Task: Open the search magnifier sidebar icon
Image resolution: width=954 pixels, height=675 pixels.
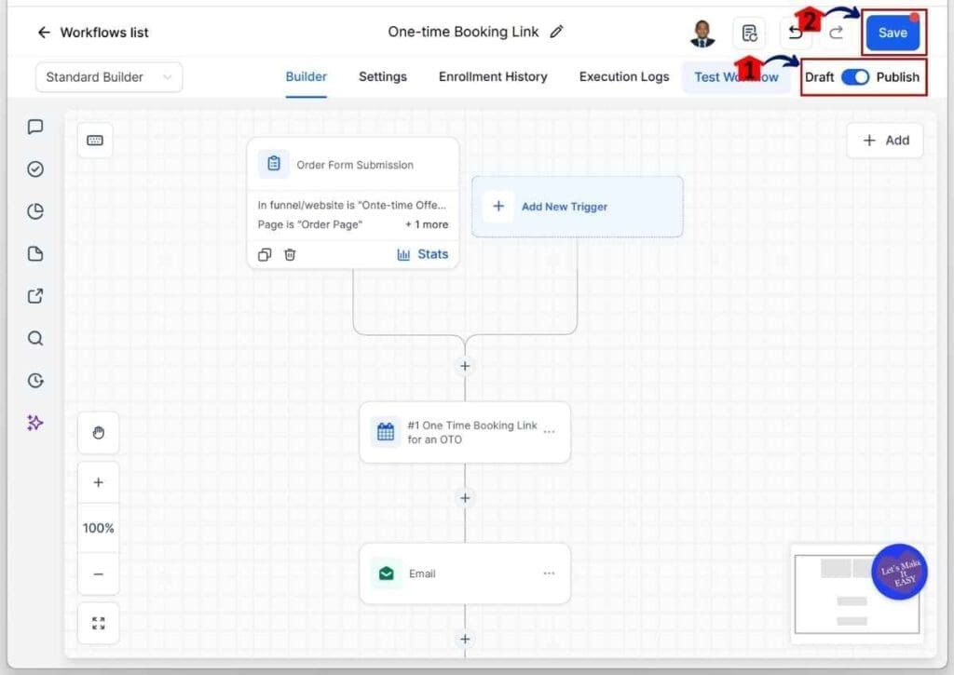Action: [x=35, y=338]
